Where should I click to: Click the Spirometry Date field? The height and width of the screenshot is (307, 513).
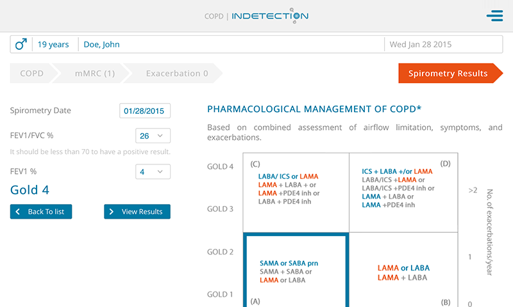point(145,111)
